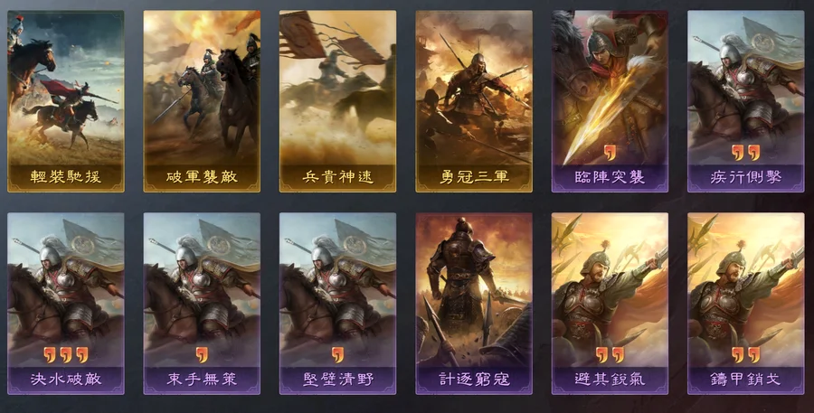Click the flame mark on 堅壁清野 card
Image resolution: width=814 pixels, height=413 pixels.
pos(337,355)
